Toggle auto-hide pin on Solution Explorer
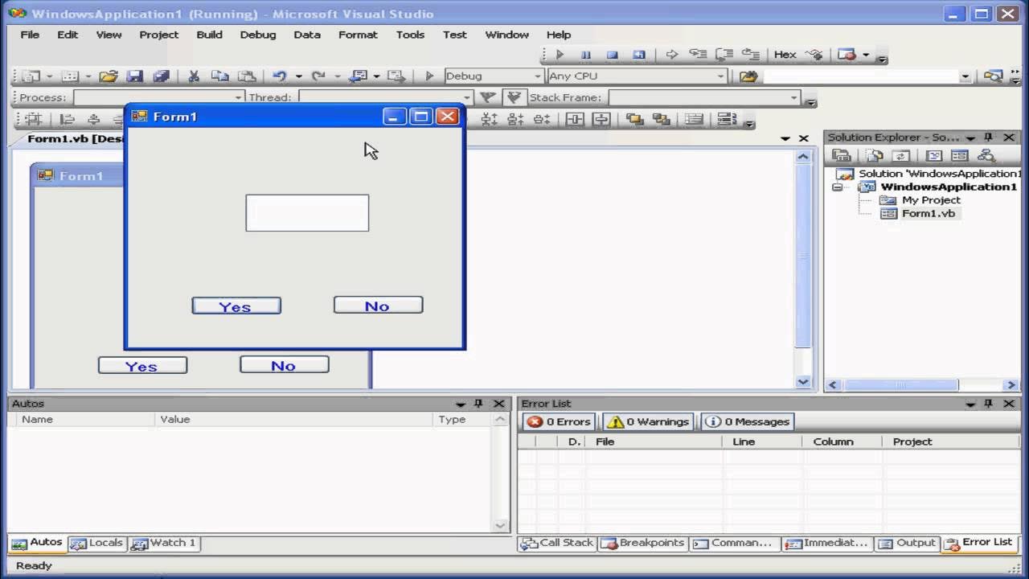This screenshot has width=1029, height=579. coord(989,138)
